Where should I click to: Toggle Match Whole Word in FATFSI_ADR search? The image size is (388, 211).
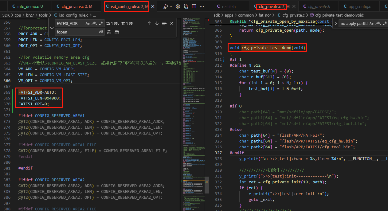pos(94,23)
